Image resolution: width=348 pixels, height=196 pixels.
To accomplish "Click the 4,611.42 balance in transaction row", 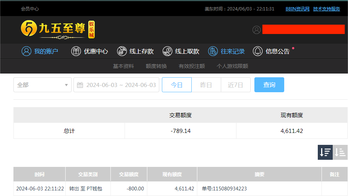I will (x=184, y=189).
